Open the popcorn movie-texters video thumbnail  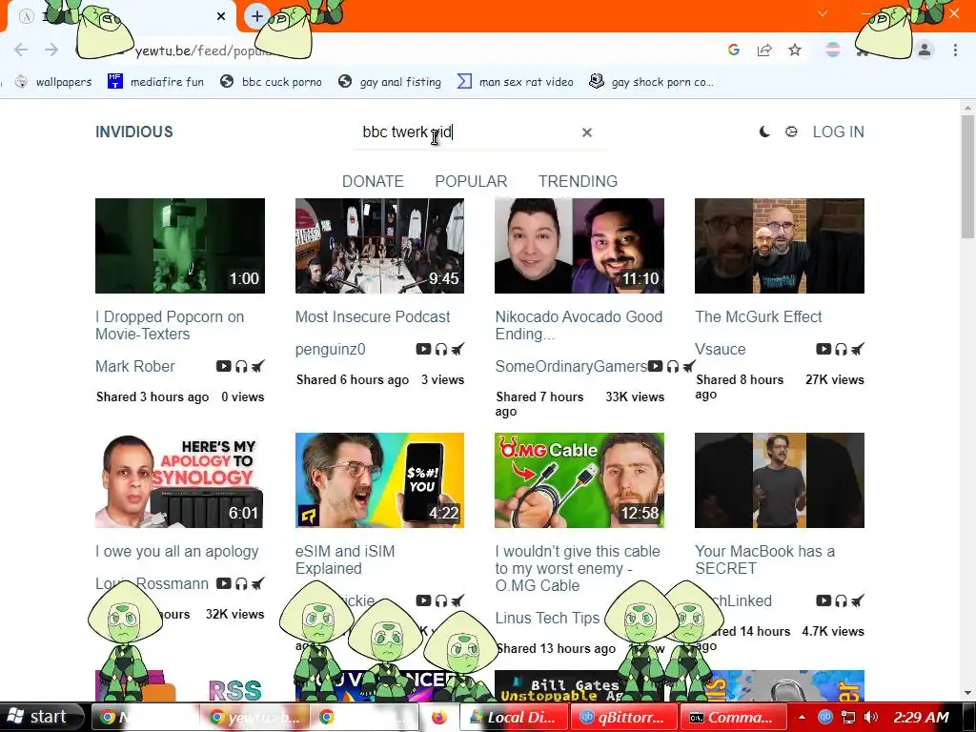tap(180, 246)
